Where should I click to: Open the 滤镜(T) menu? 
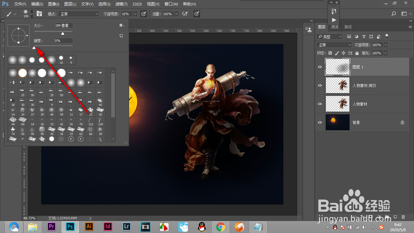pyautogui.click(x=121, y=4)
